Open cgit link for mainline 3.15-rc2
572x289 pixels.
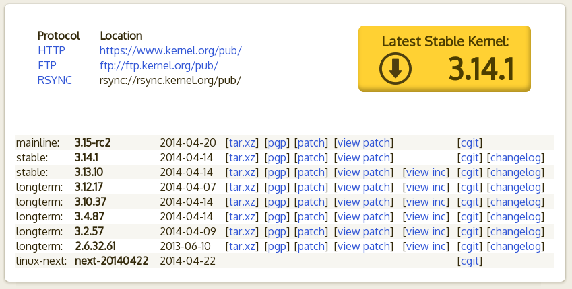(x=470, y=142)
